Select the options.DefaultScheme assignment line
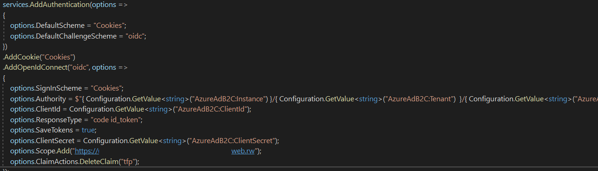The height and width of the screenshot is (171, 598). [x=68, y=25]
